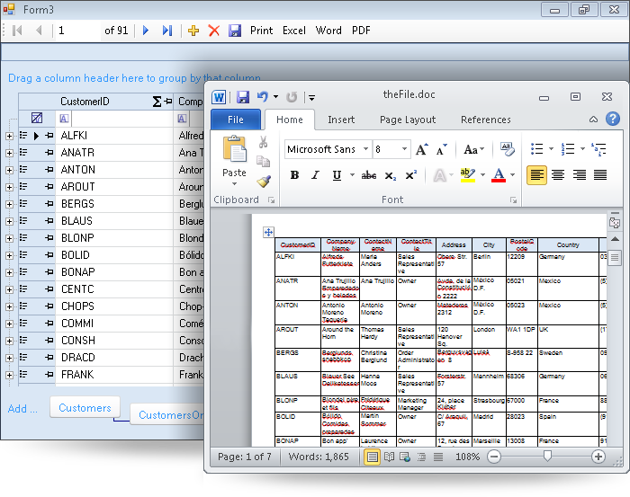Go to next record in Form3 navigator

146,31
